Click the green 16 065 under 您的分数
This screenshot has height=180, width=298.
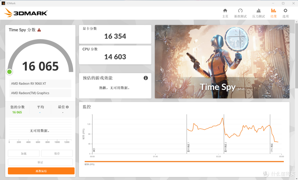click(17, 112)
